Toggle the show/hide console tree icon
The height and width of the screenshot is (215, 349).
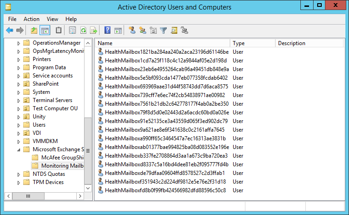click(x=45, y=31)
